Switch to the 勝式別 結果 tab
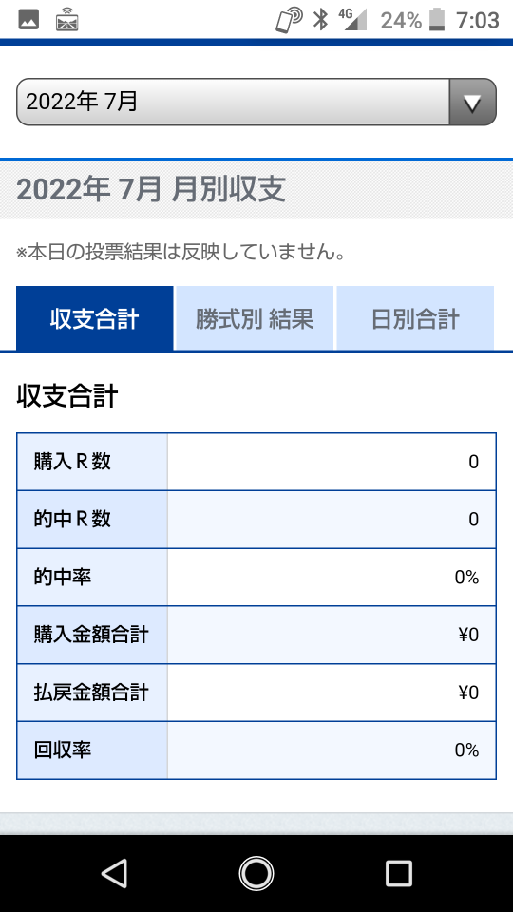 click(255, 319)
